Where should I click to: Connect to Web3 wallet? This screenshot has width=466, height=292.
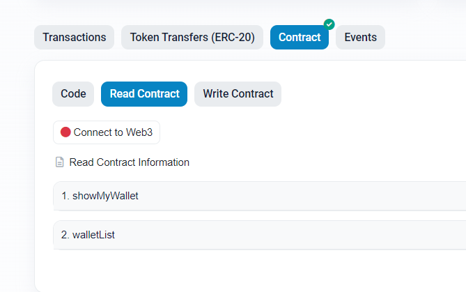(107, 132)
